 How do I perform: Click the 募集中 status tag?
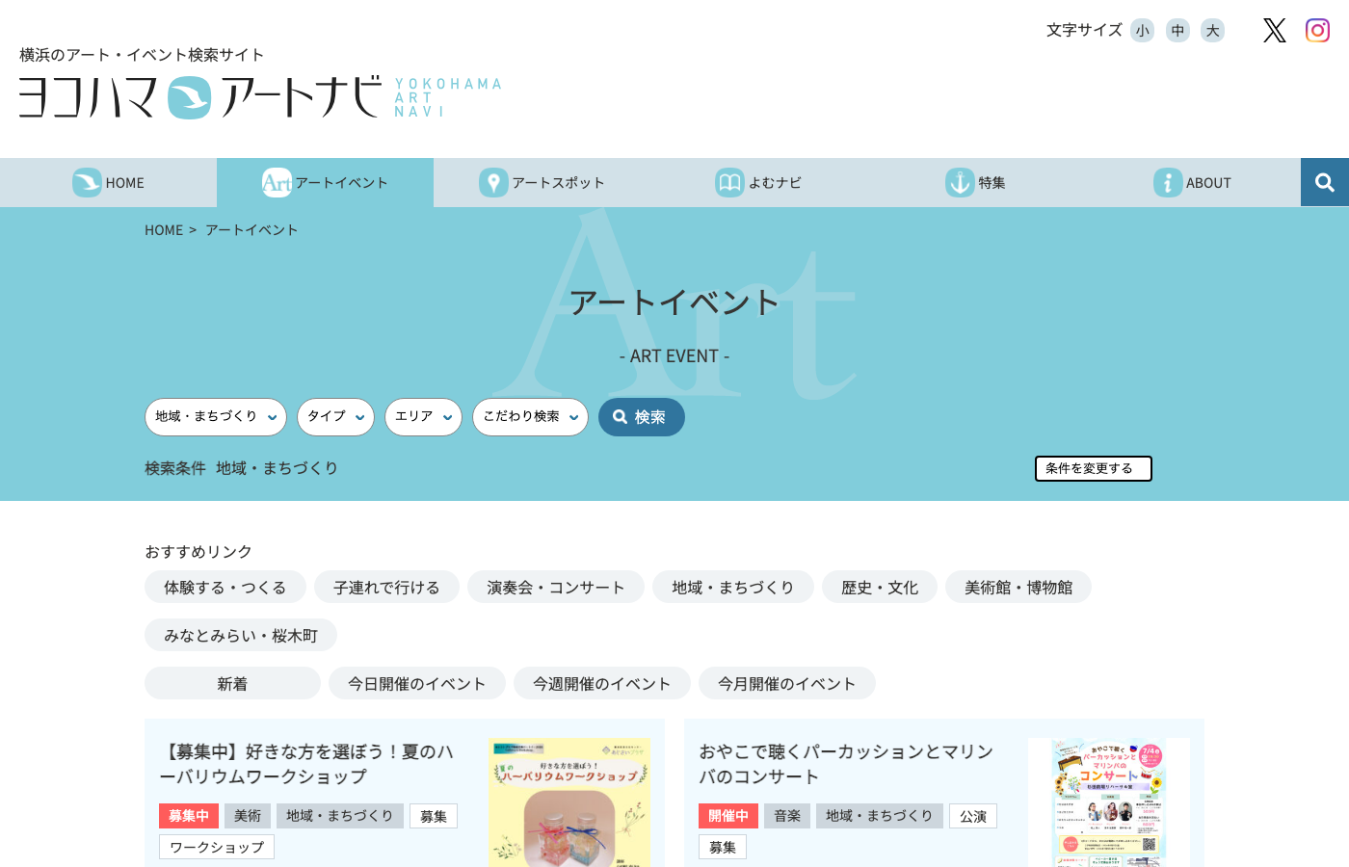[189, 816]
